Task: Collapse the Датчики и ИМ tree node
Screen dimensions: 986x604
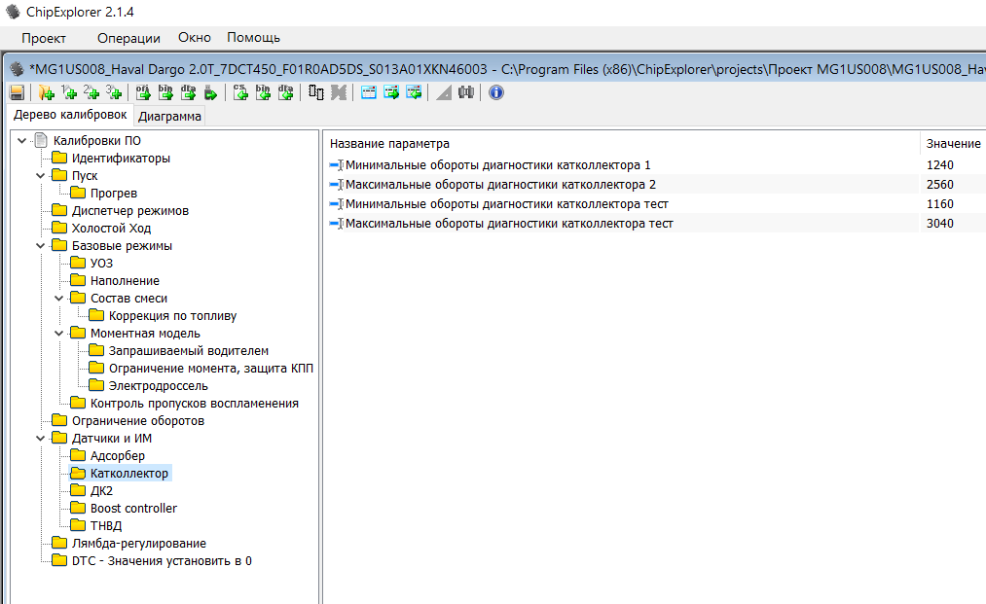Action: coord(41,439)
